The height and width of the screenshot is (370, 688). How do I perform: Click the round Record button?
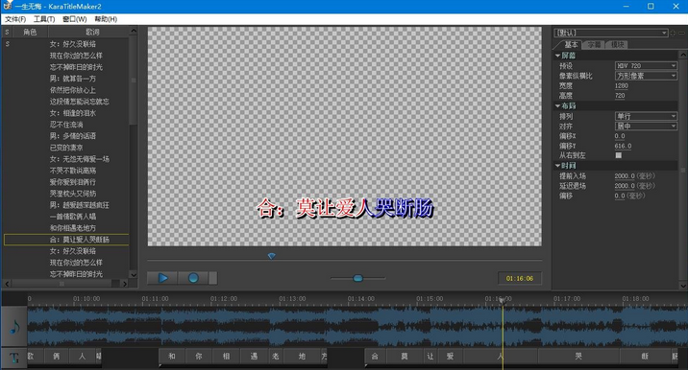pyautogui.click(x=193, y=278)
